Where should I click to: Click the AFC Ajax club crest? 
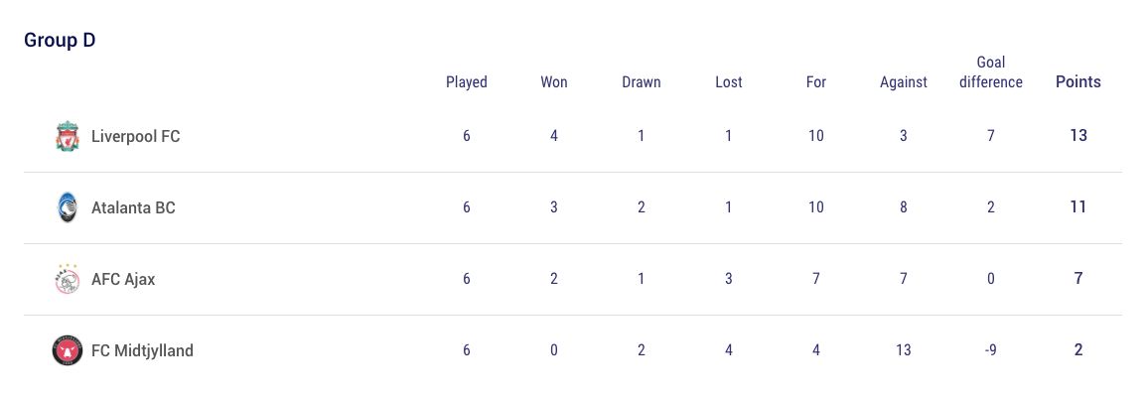tap(67, 279)
